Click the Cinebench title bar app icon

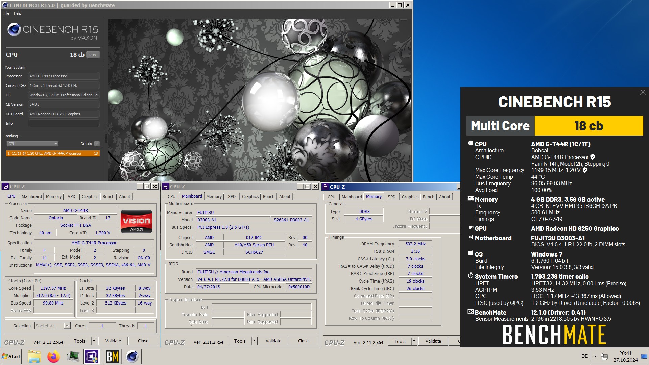pos(6,5)
